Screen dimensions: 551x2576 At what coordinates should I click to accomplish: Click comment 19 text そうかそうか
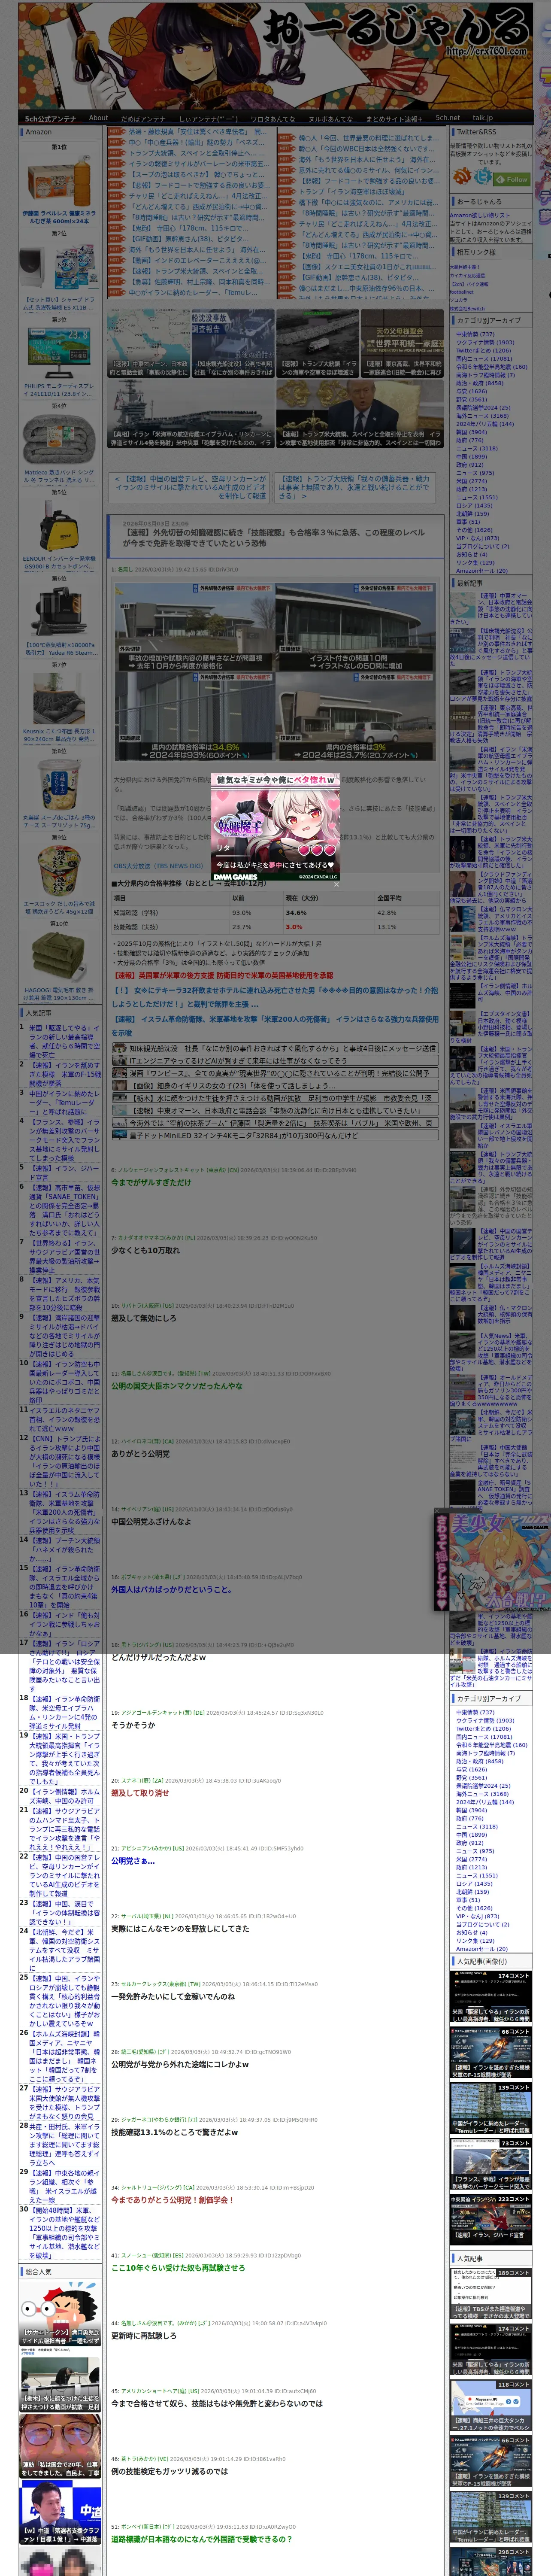(x=133, y=1725)
